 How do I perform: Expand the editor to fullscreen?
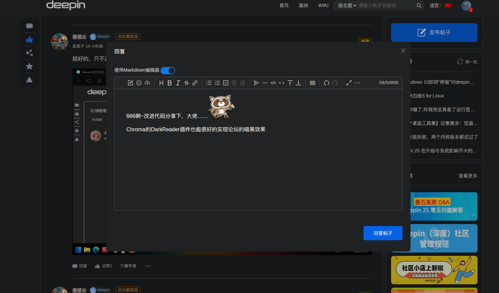349,83
